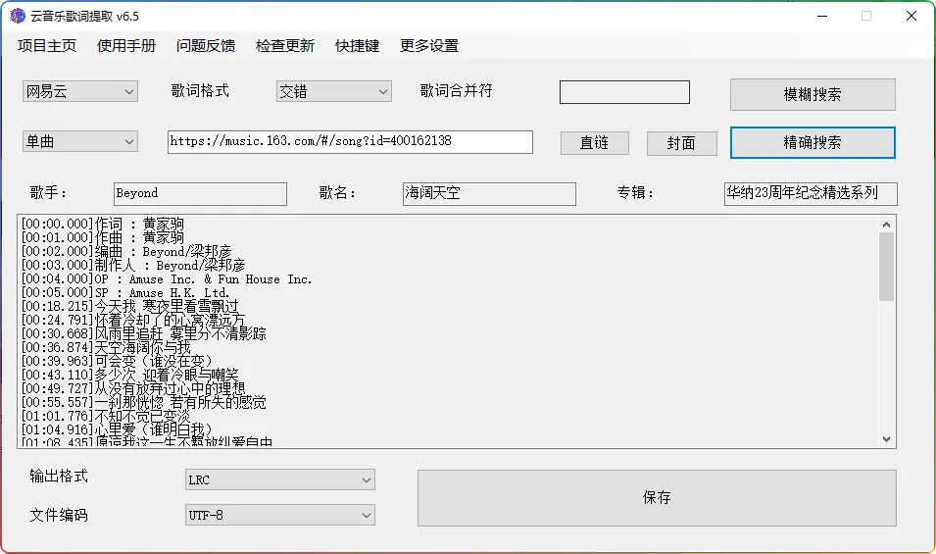The width and height of the screenshot is (936, 554).
Task: Click the 封面 button
Action: coord(681,143)
